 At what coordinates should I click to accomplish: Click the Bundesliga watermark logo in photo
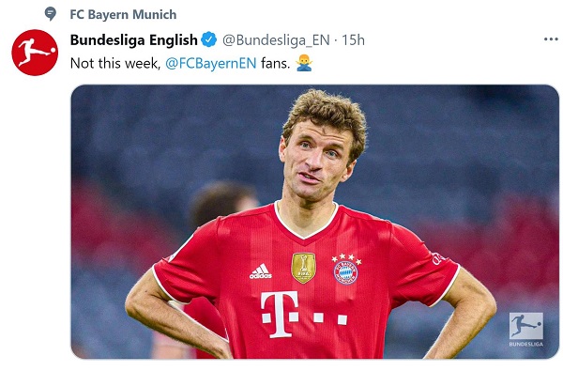[526, 330]
